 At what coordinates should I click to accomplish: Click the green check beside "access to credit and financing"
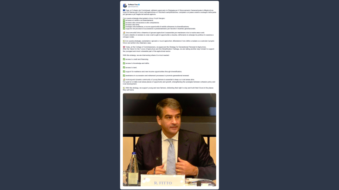(124, 59)
